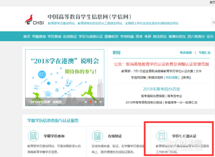Open 特别提醒 link
The image size is (215, 157).
(x=172, y=78)
